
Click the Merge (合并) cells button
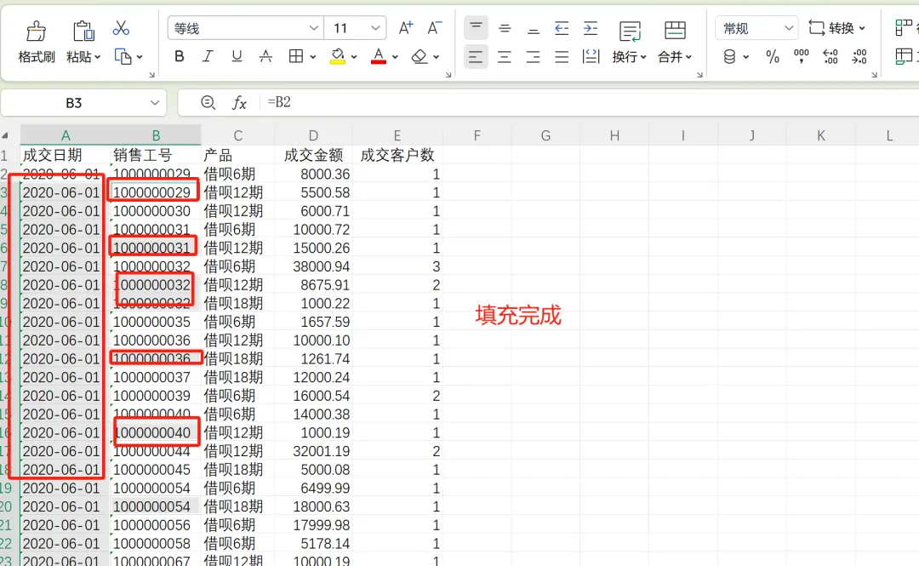[675, 42]
